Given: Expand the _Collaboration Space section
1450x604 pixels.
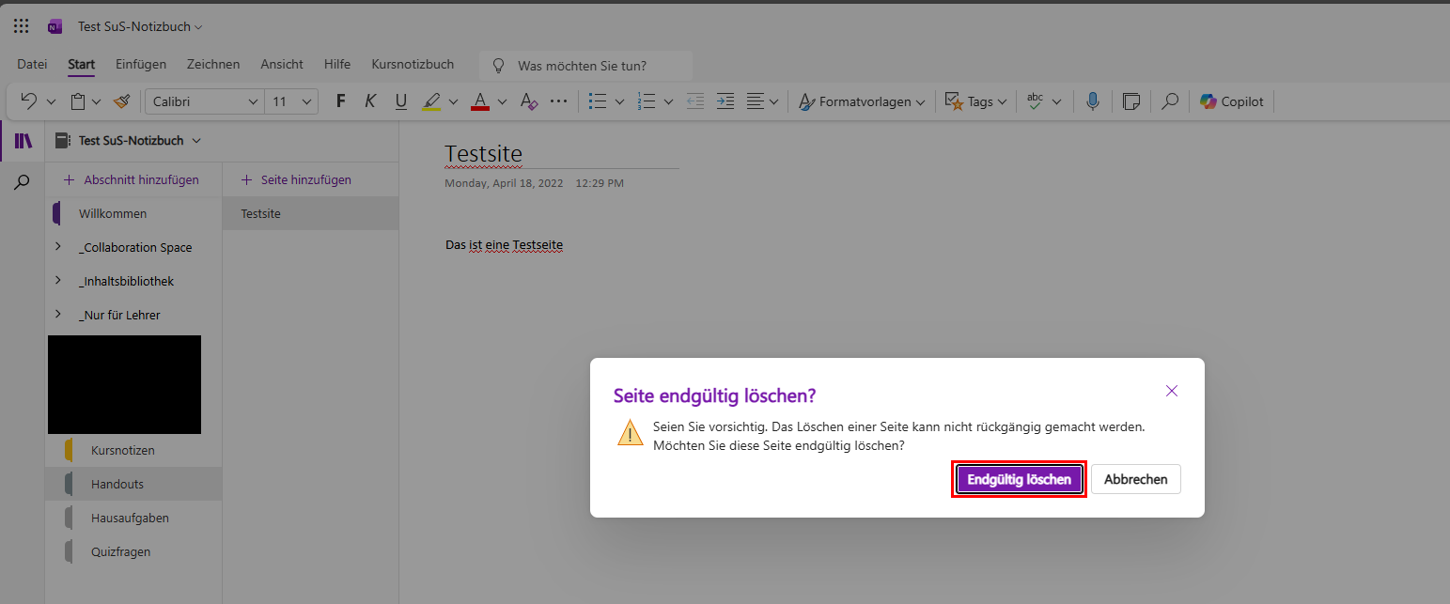Looking at the screenshot, I should (x=57, y=247).
